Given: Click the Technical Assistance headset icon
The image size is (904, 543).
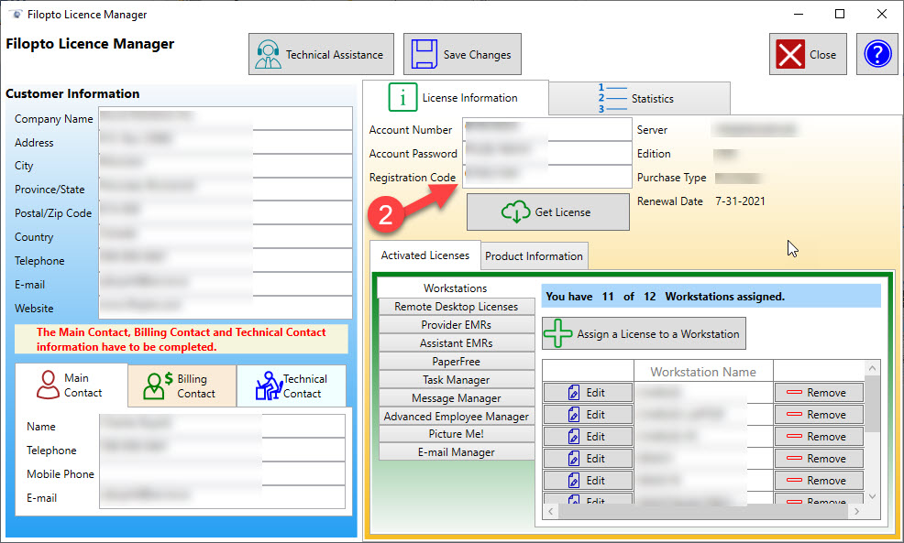Looking at the screenshot, I should tap(268, 54).
